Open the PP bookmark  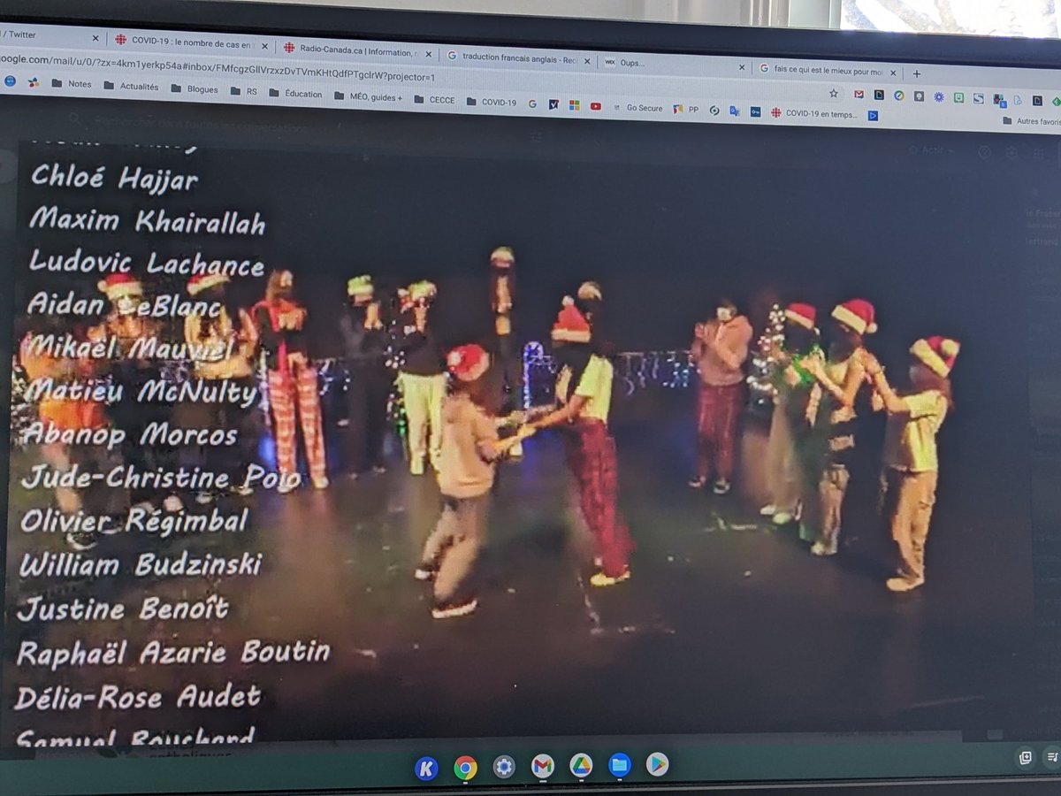686,110
